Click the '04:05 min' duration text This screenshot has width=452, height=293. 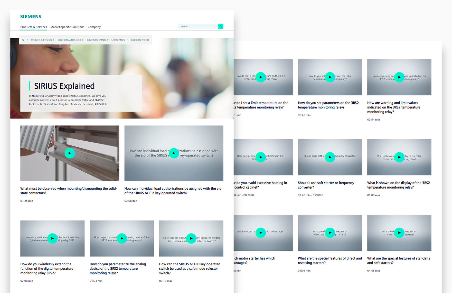pyautogui.click(x=304, y=271)
